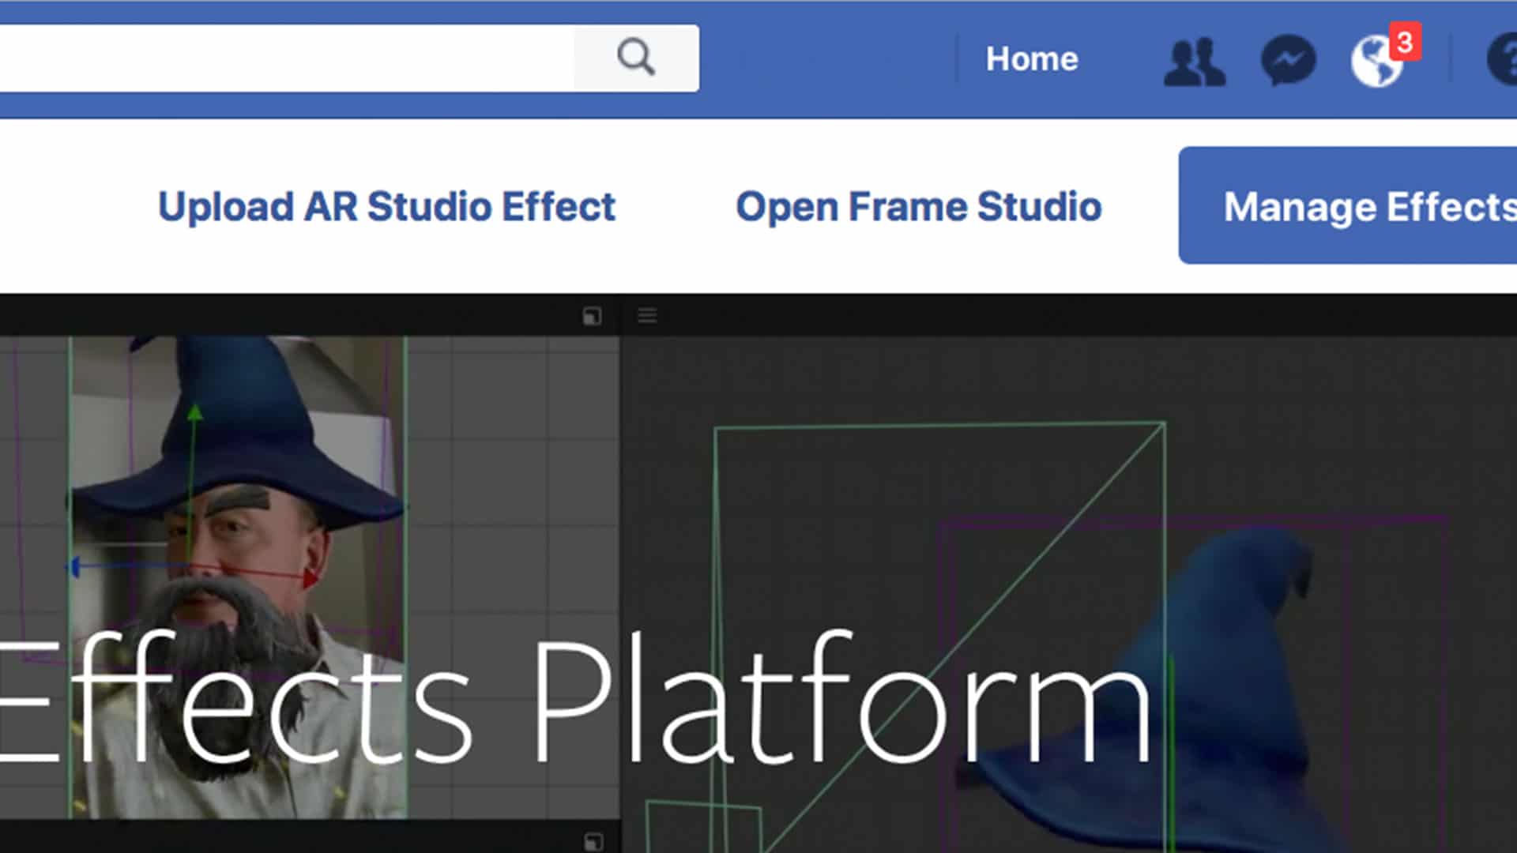
Task: Open the help question mark icon
Action: (1502, 59)
